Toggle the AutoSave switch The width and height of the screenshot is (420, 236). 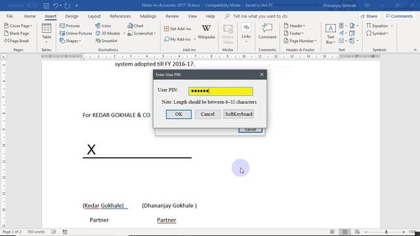click(32, 5)
